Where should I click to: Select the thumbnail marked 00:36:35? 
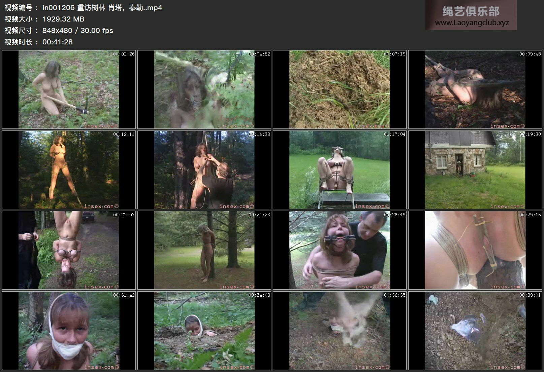point(340,331)
